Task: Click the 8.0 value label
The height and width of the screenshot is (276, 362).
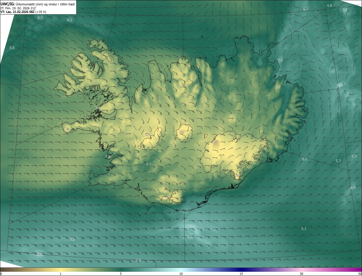Action: coord(40,255)
